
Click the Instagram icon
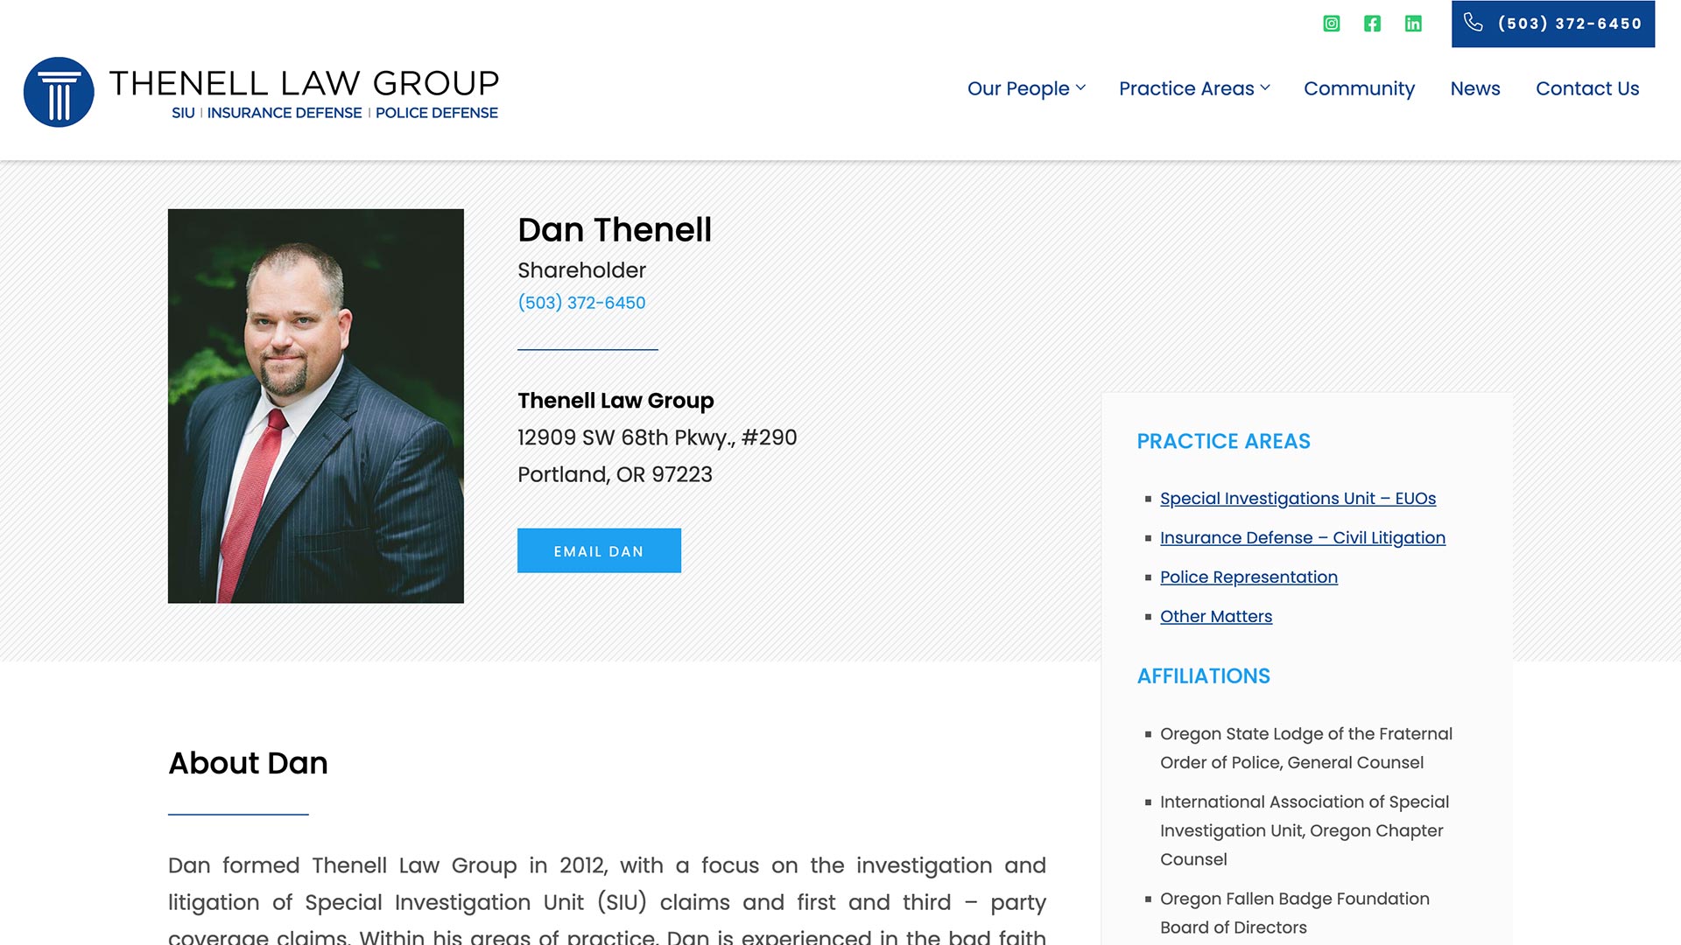(1331, 23)
